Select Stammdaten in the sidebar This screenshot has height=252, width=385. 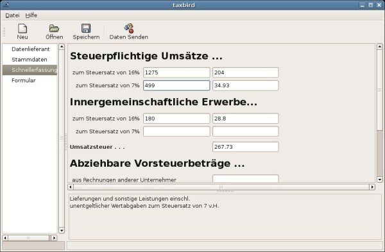click(x=30, y=60)
